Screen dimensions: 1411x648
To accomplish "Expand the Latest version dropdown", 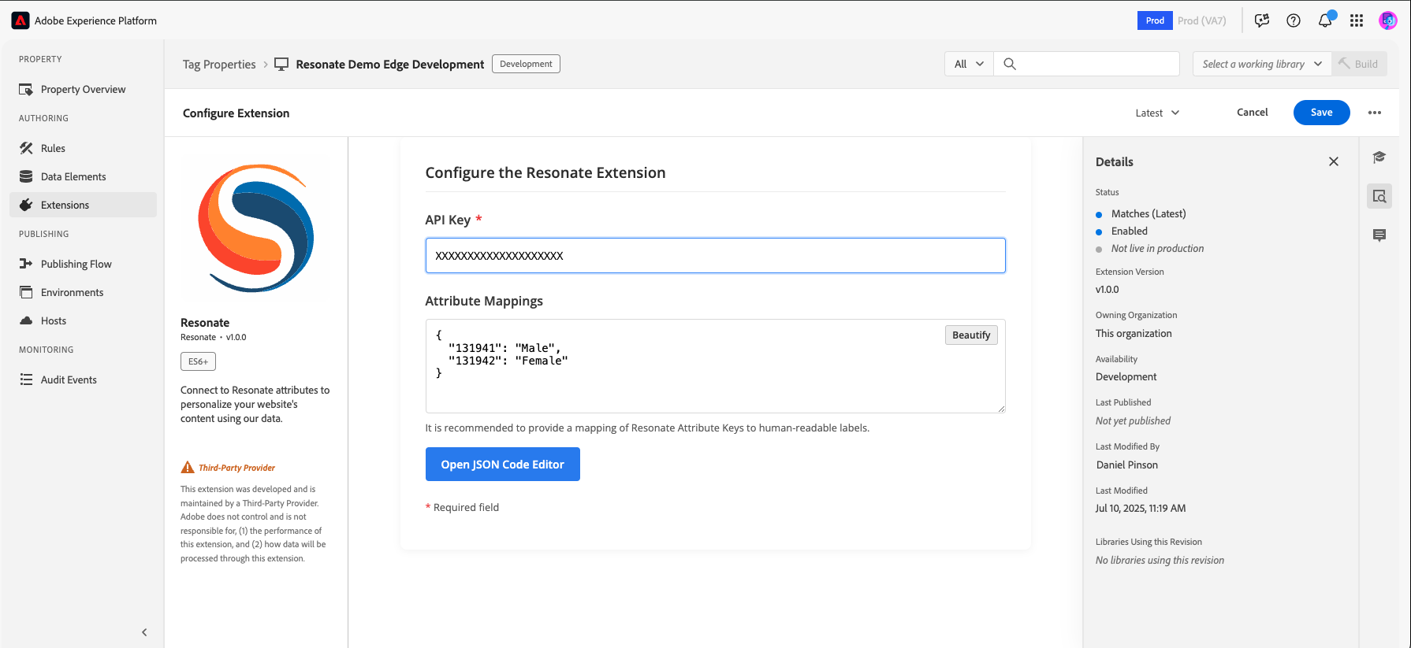I will (x=1157, y=113).
